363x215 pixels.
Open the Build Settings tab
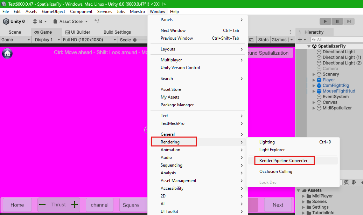pos(117,32)
